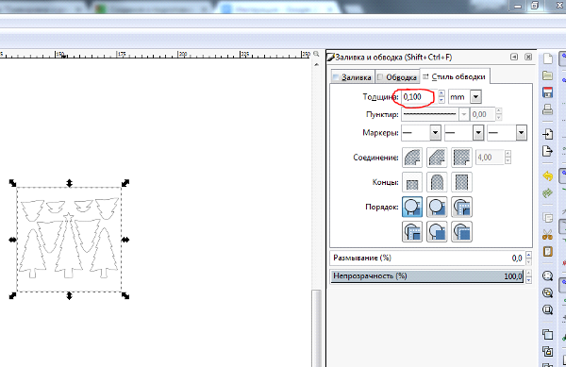The image size is (566, 367).
Task: Click the Толщина width input field
Action: click(x=419, y=97)
